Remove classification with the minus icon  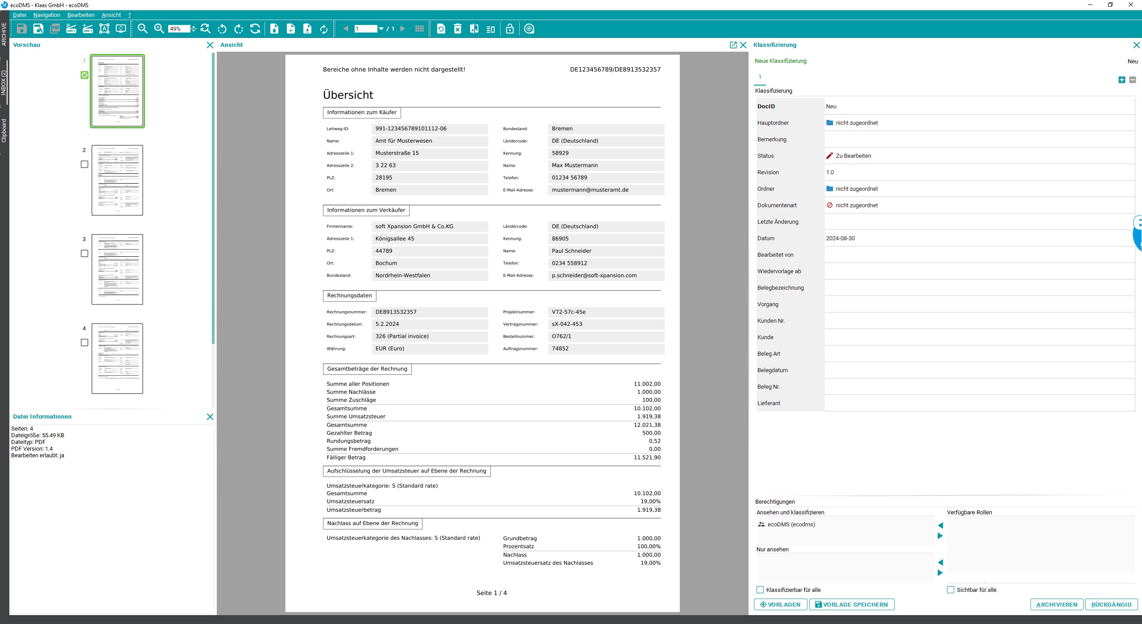point(1133,80)
